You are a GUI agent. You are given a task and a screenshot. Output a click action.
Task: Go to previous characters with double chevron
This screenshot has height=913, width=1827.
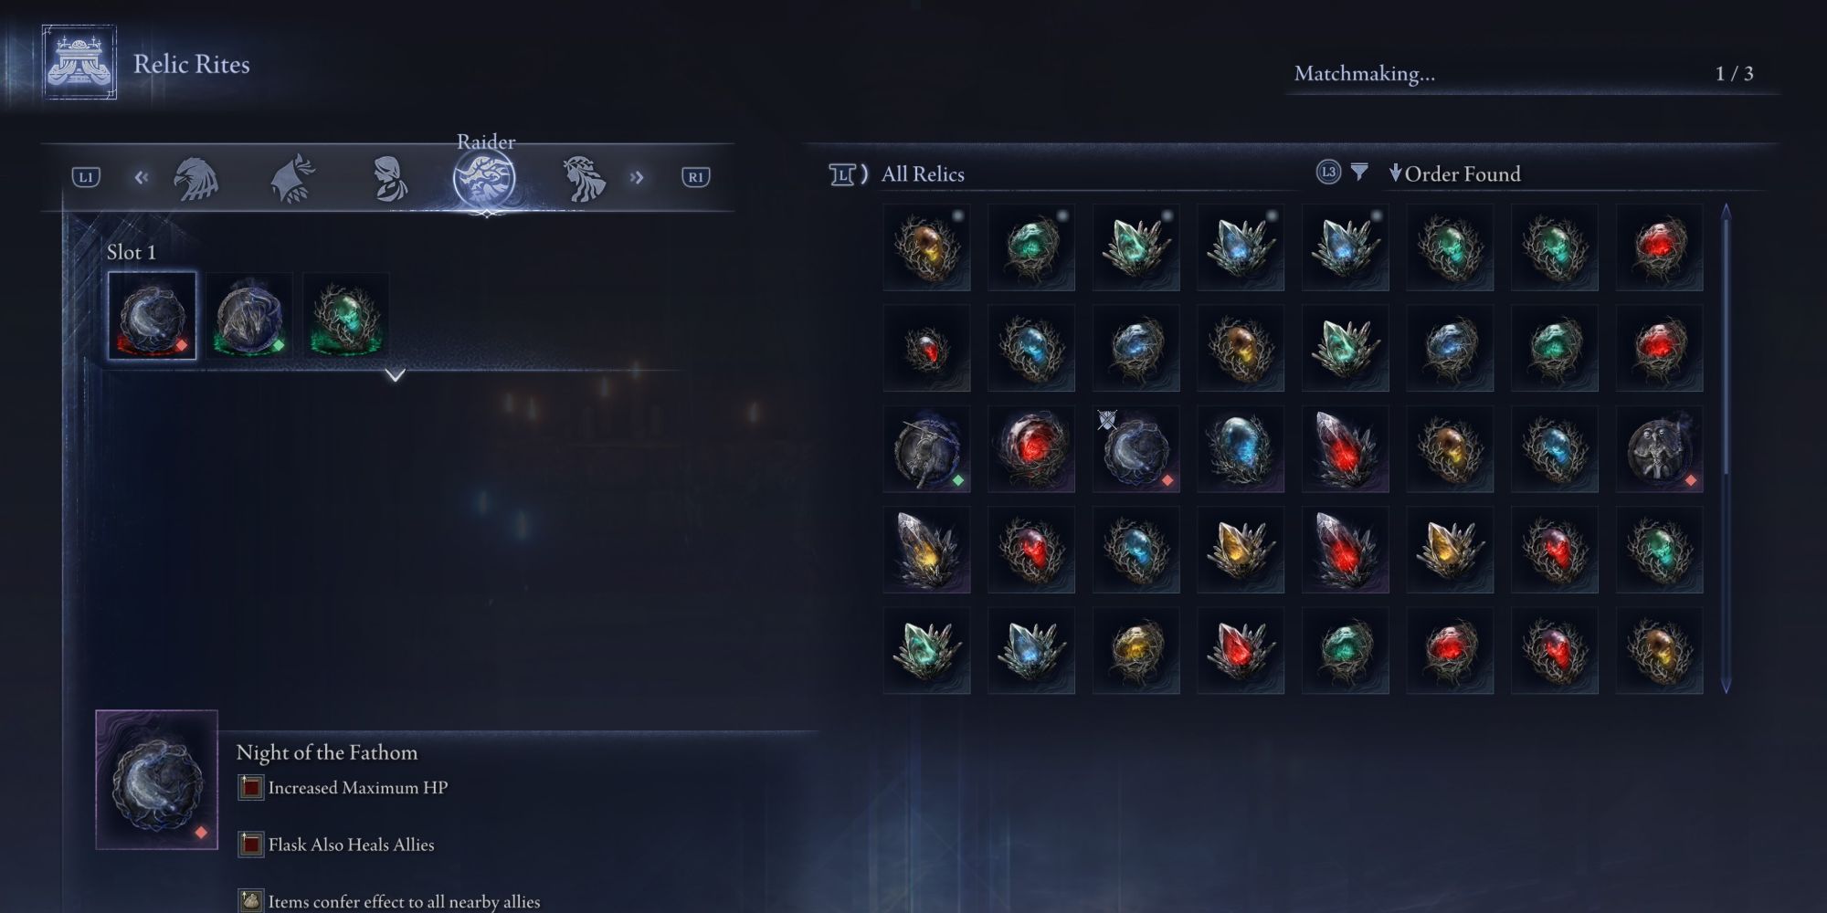point(142,177)
